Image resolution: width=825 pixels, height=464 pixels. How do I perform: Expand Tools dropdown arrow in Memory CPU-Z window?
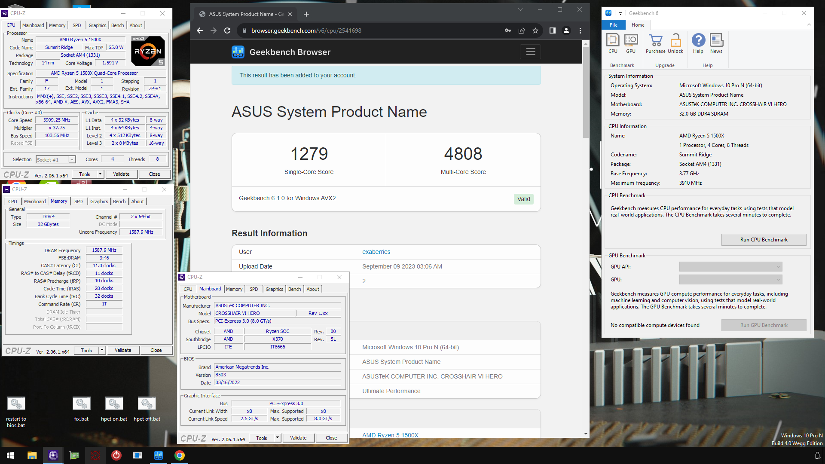tap(102, 350)
